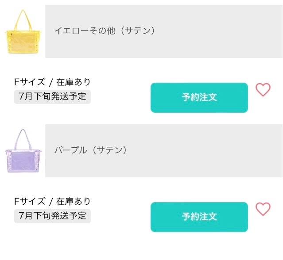Screen dimensions: 283x260
Task: Favorite the purple satin bag with heart icon
Action: pyautogui.click(x=263, y=209)
